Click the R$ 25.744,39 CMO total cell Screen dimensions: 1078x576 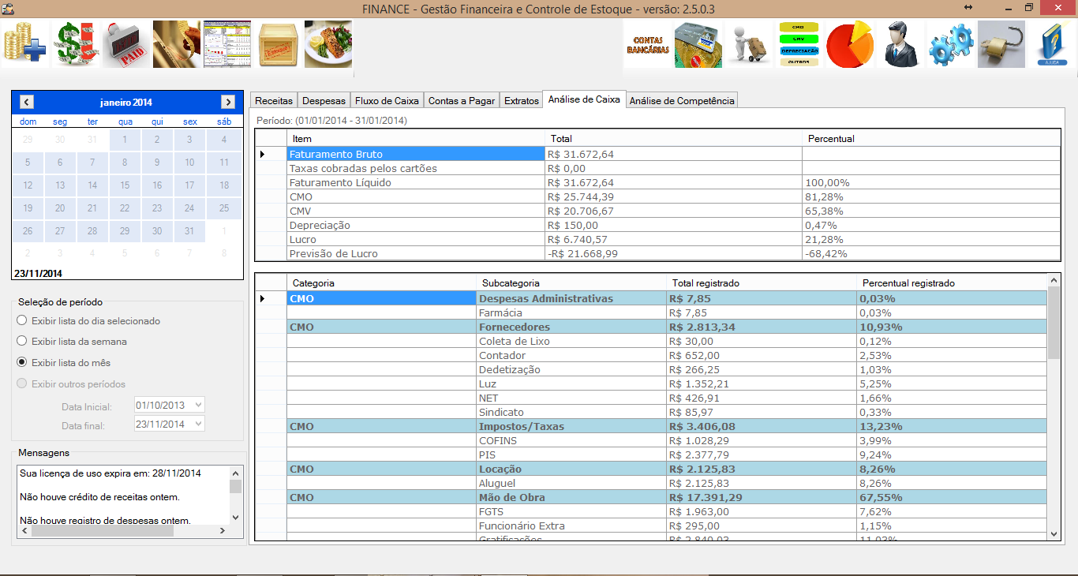674,196
